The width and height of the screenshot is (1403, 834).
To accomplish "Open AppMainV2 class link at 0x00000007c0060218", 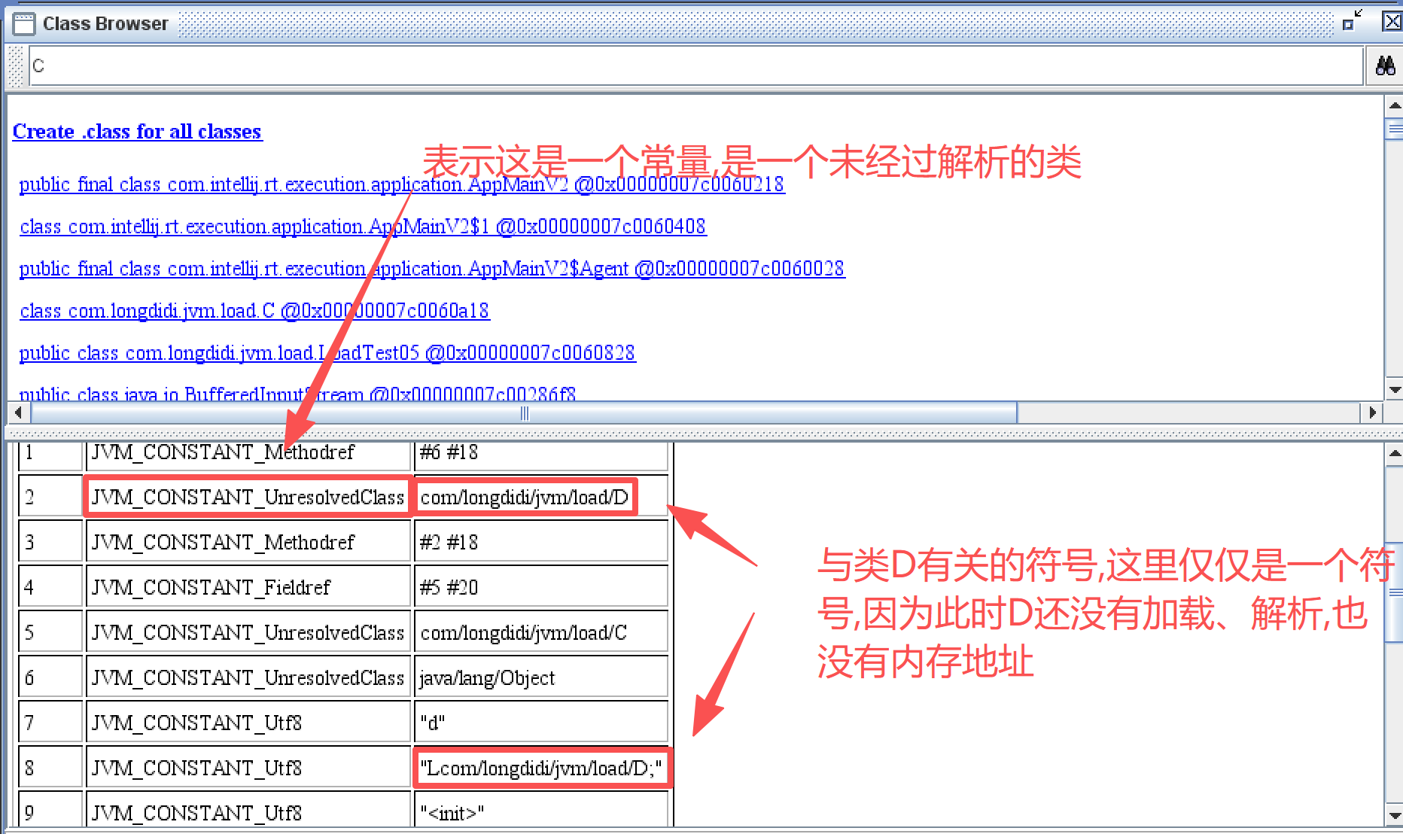I will pyautogui.click(x=402, y=184).
